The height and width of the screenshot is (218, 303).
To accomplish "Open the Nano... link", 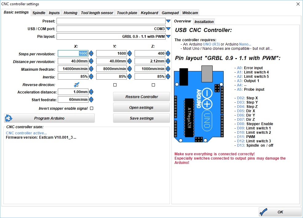I will (x=245, y=44).
